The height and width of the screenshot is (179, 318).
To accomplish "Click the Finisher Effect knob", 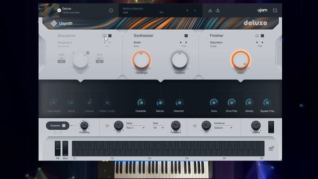I will pos(240,60).
